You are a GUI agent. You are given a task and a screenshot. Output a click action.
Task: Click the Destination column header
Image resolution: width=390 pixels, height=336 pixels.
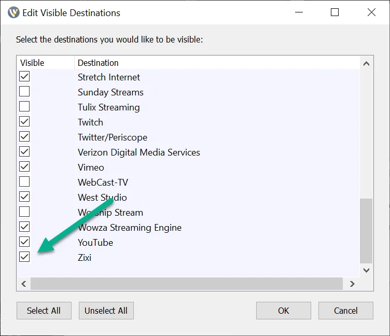(x=217, y=63)
